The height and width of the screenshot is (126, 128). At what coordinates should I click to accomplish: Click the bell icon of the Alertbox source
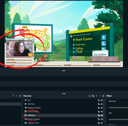coord(26,104)
